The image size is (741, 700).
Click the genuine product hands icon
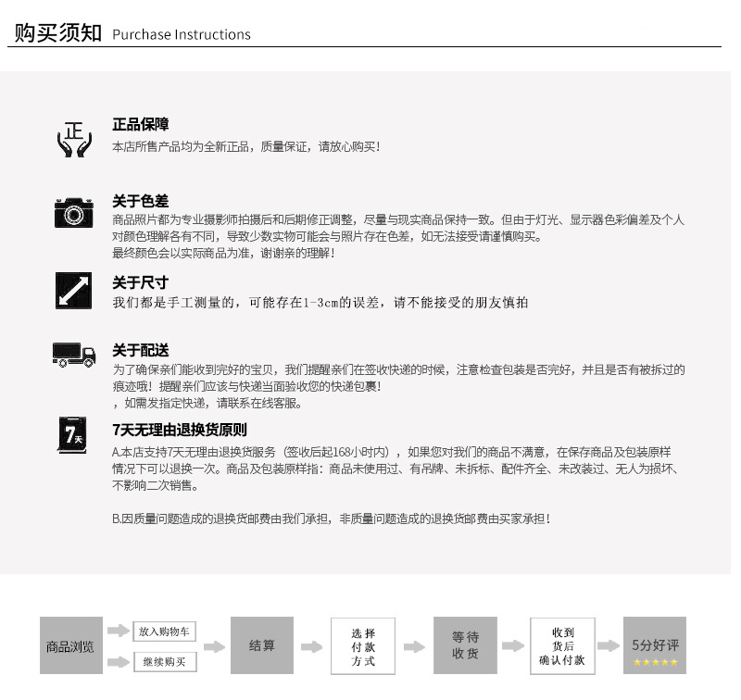[74, 139]
